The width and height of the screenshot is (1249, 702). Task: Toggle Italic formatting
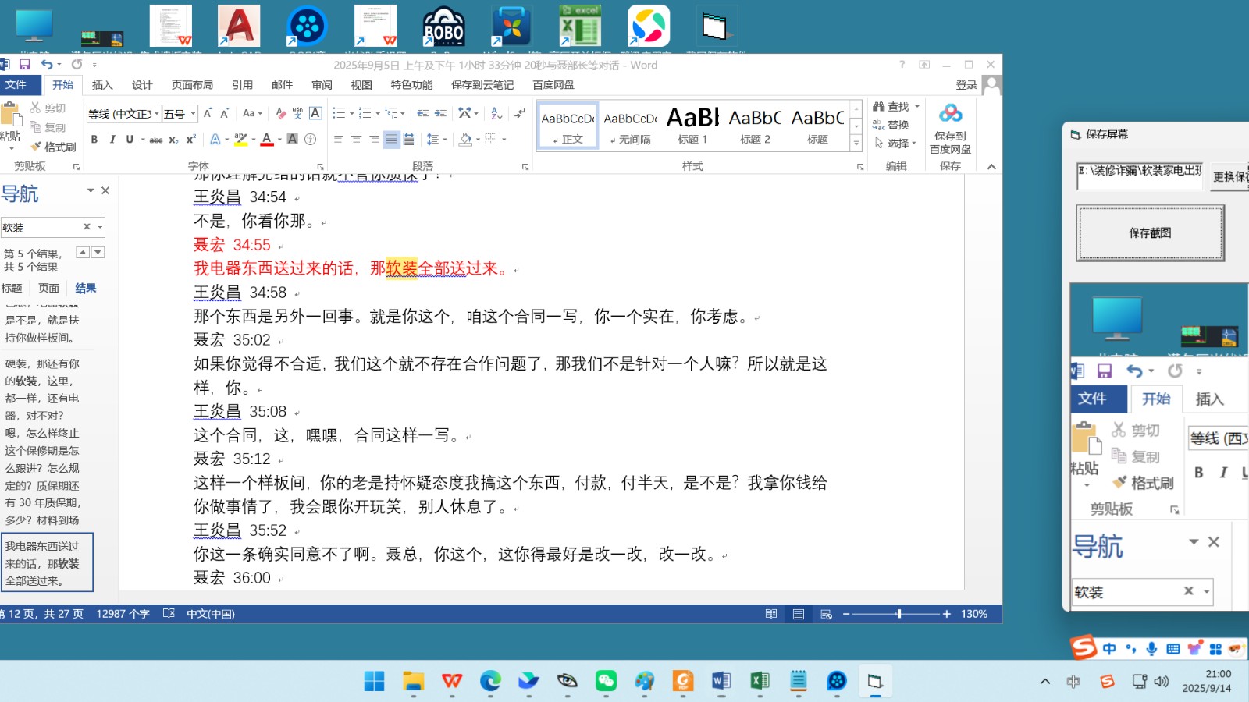[x=112, y=140]
